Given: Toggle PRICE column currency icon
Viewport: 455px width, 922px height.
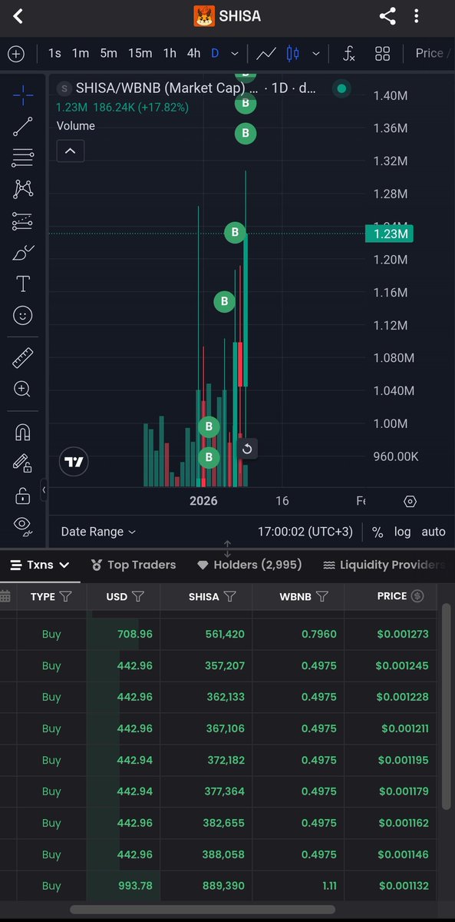Looking at the screenshot, I should pos(417,596).
